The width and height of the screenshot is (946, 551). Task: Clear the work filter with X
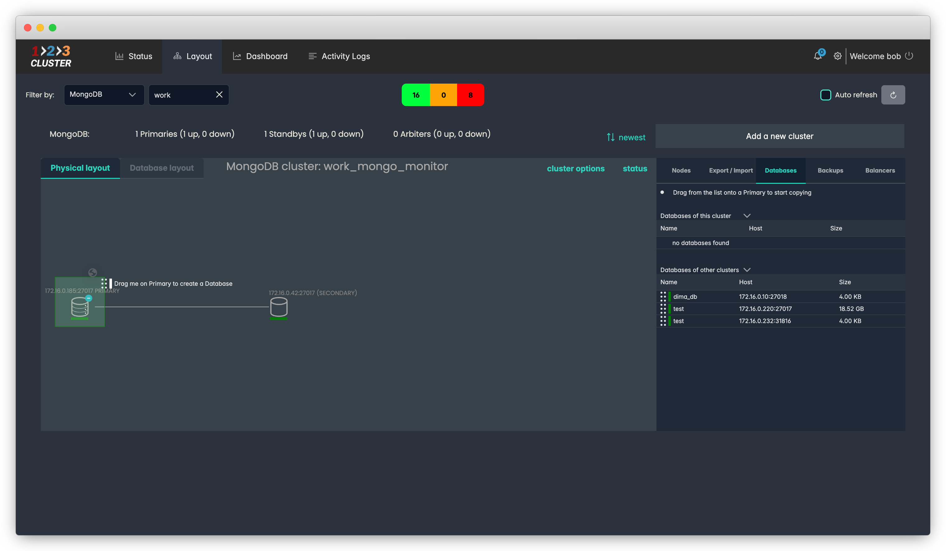tap(219, 95)
